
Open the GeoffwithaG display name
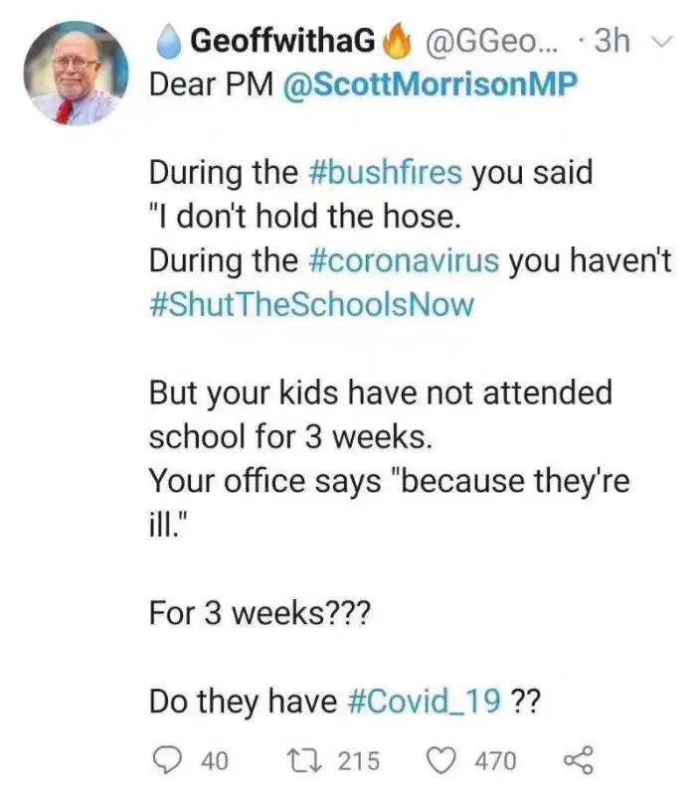(x=282, y=41)
